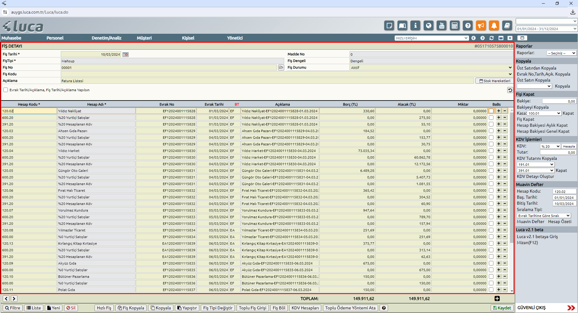Open the HIZLI ERİŞİM dropdown
578x313 pixels.
point(432,38)
